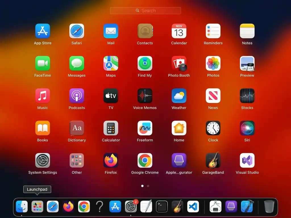Image resolution: width=291 pixels, height=218 pixels.
Task: Open System Settings from Launchpad grid
Action: [43, 160]
